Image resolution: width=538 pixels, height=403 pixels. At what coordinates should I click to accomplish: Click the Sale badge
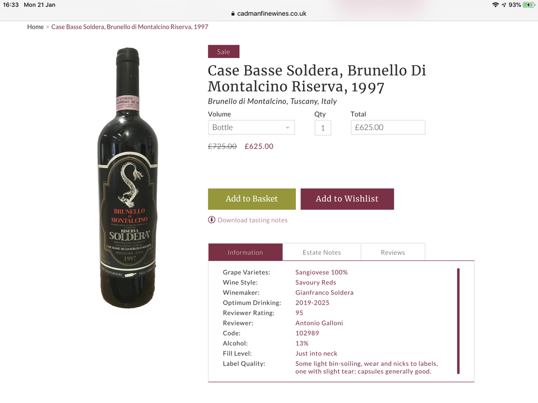[x=224, y=51]
